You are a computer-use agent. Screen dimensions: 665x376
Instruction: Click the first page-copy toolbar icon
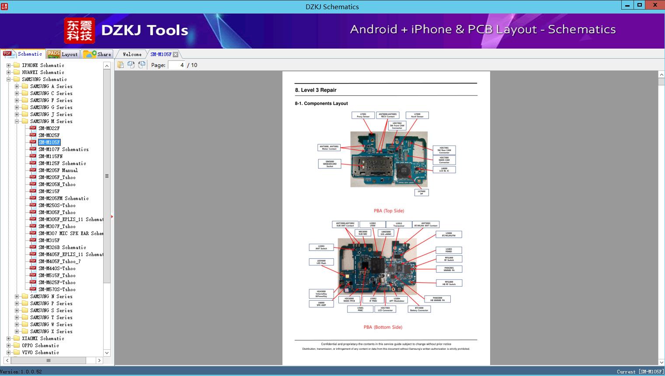tap(121, 65)
